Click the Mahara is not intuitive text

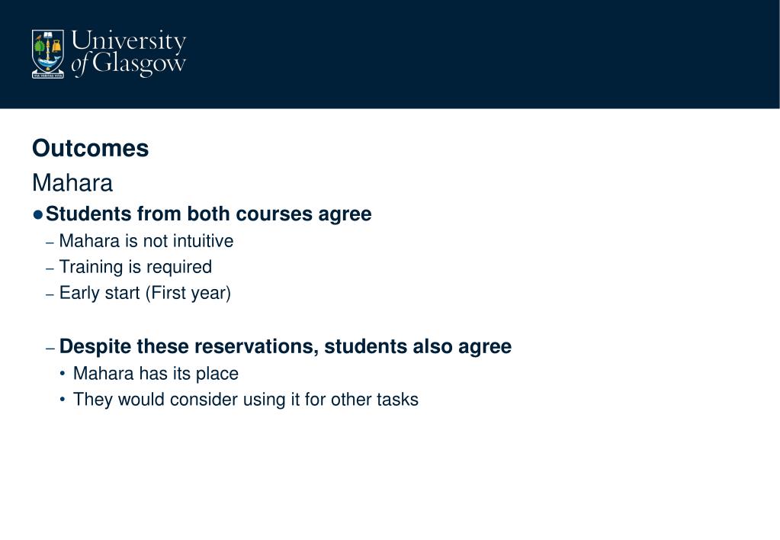[x=146, y=241]
